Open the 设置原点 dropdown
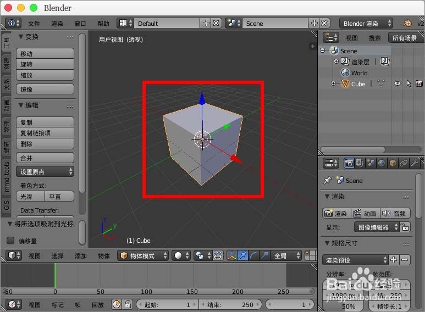This screenshot has height=312, width=425. (45, 171)
